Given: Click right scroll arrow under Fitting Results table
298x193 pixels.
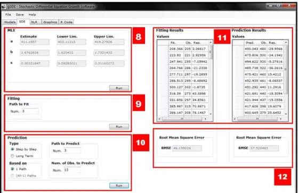Looking at the screenshot, I should [x=205, y=119].
